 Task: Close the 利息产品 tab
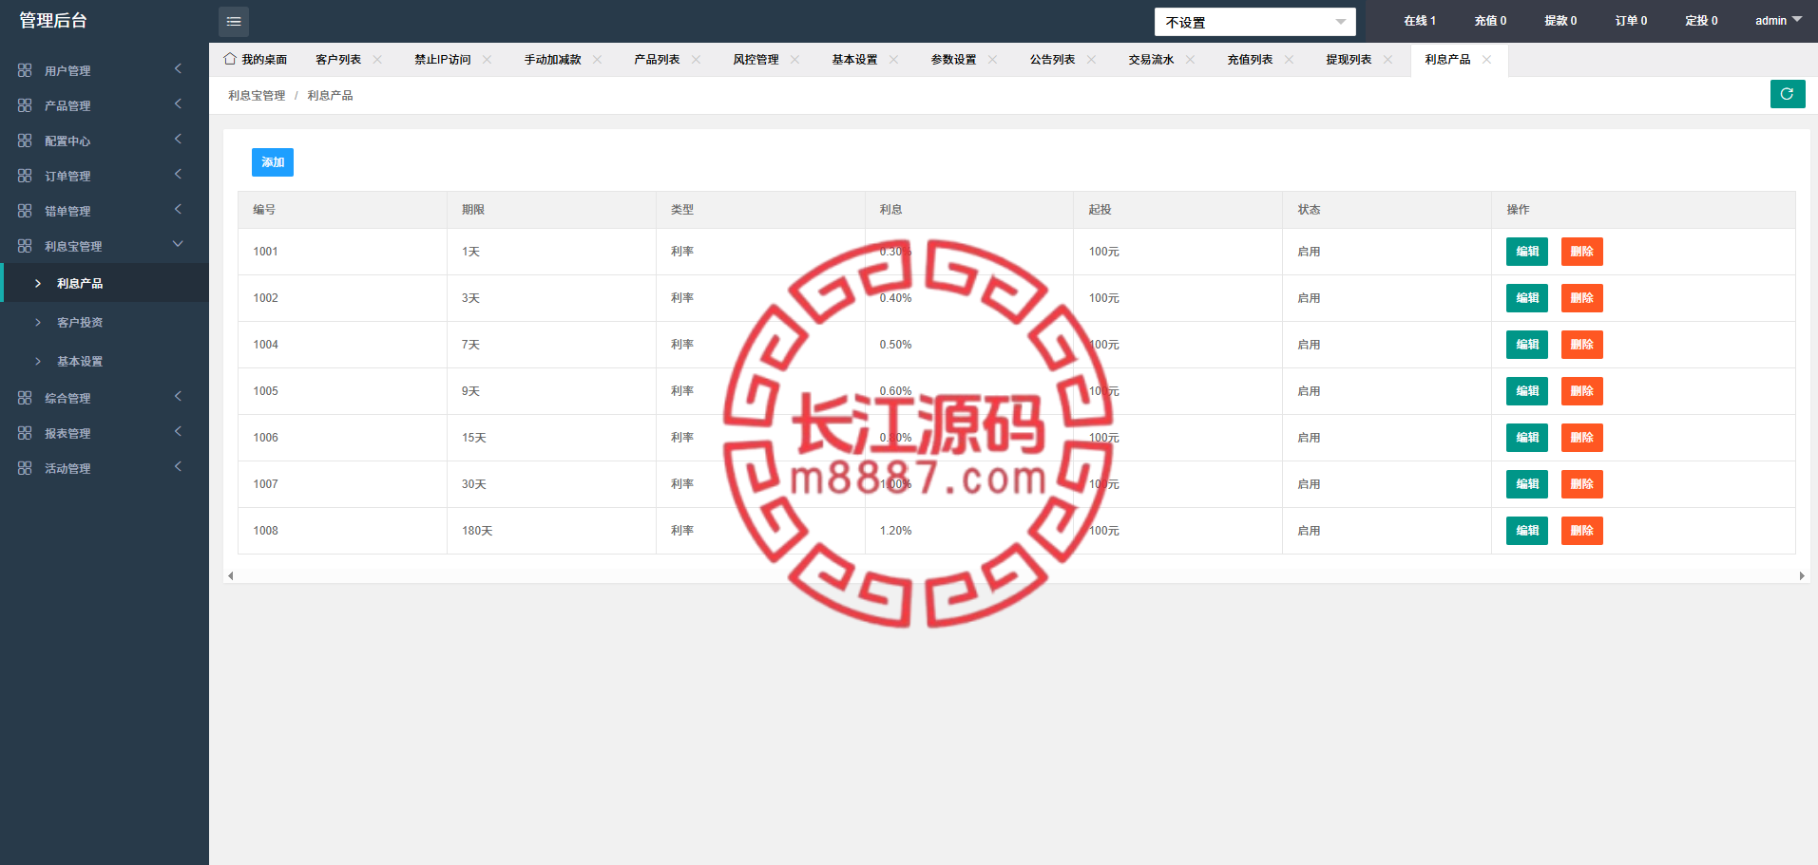[1487, 59]
